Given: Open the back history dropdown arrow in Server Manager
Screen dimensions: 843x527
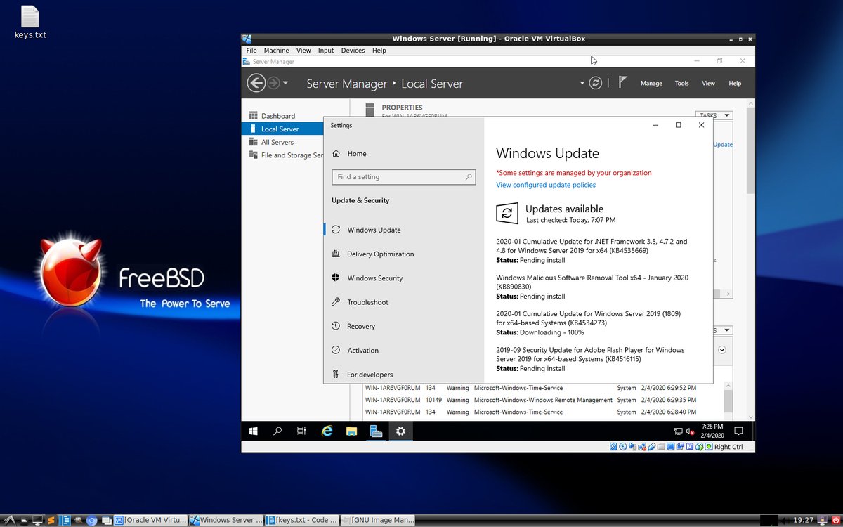Looking at the screenshot, I should point(285,84).
